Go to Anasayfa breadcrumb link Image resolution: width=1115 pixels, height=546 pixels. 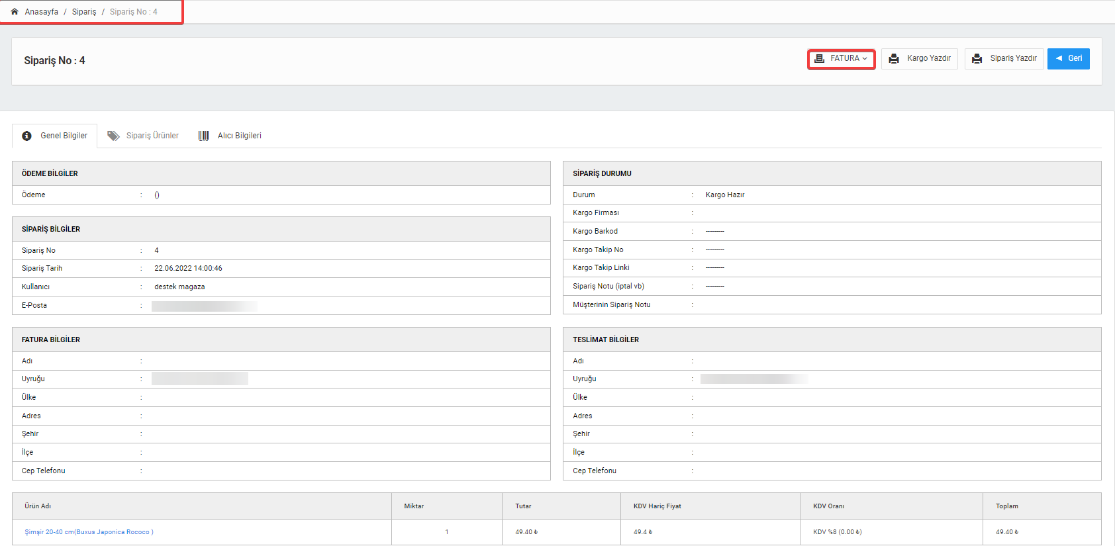tap(42, 12)
